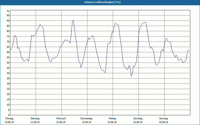Click the y-axis value 65
Viewport: 200px width, 125px height.
8,47
